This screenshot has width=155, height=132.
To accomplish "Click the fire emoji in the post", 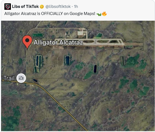I will click(x=104, y=14).
